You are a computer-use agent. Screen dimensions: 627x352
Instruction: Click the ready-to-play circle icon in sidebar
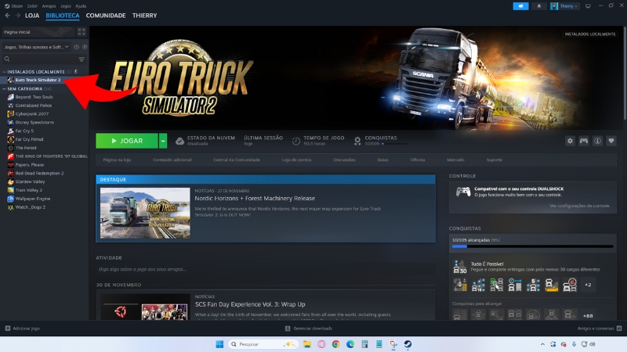point(85,47)
